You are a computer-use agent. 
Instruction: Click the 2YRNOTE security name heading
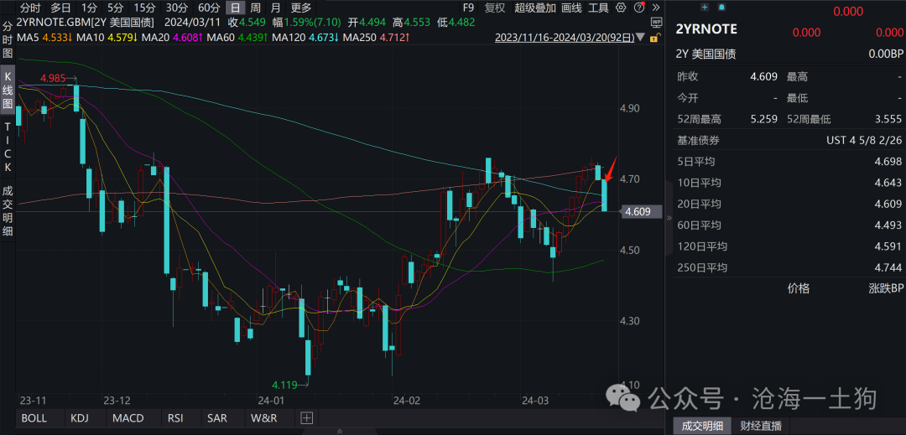(706, 30)
